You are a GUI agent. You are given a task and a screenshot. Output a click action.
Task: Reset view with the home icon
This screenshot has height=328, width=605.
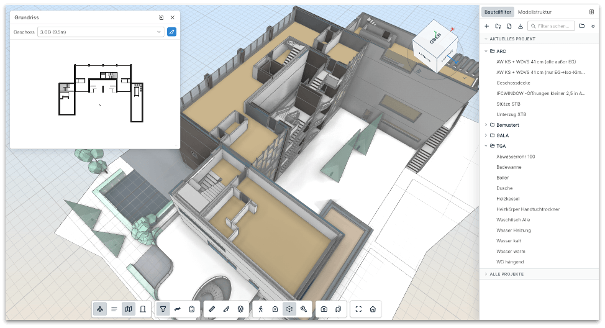[x=373, y=309]
